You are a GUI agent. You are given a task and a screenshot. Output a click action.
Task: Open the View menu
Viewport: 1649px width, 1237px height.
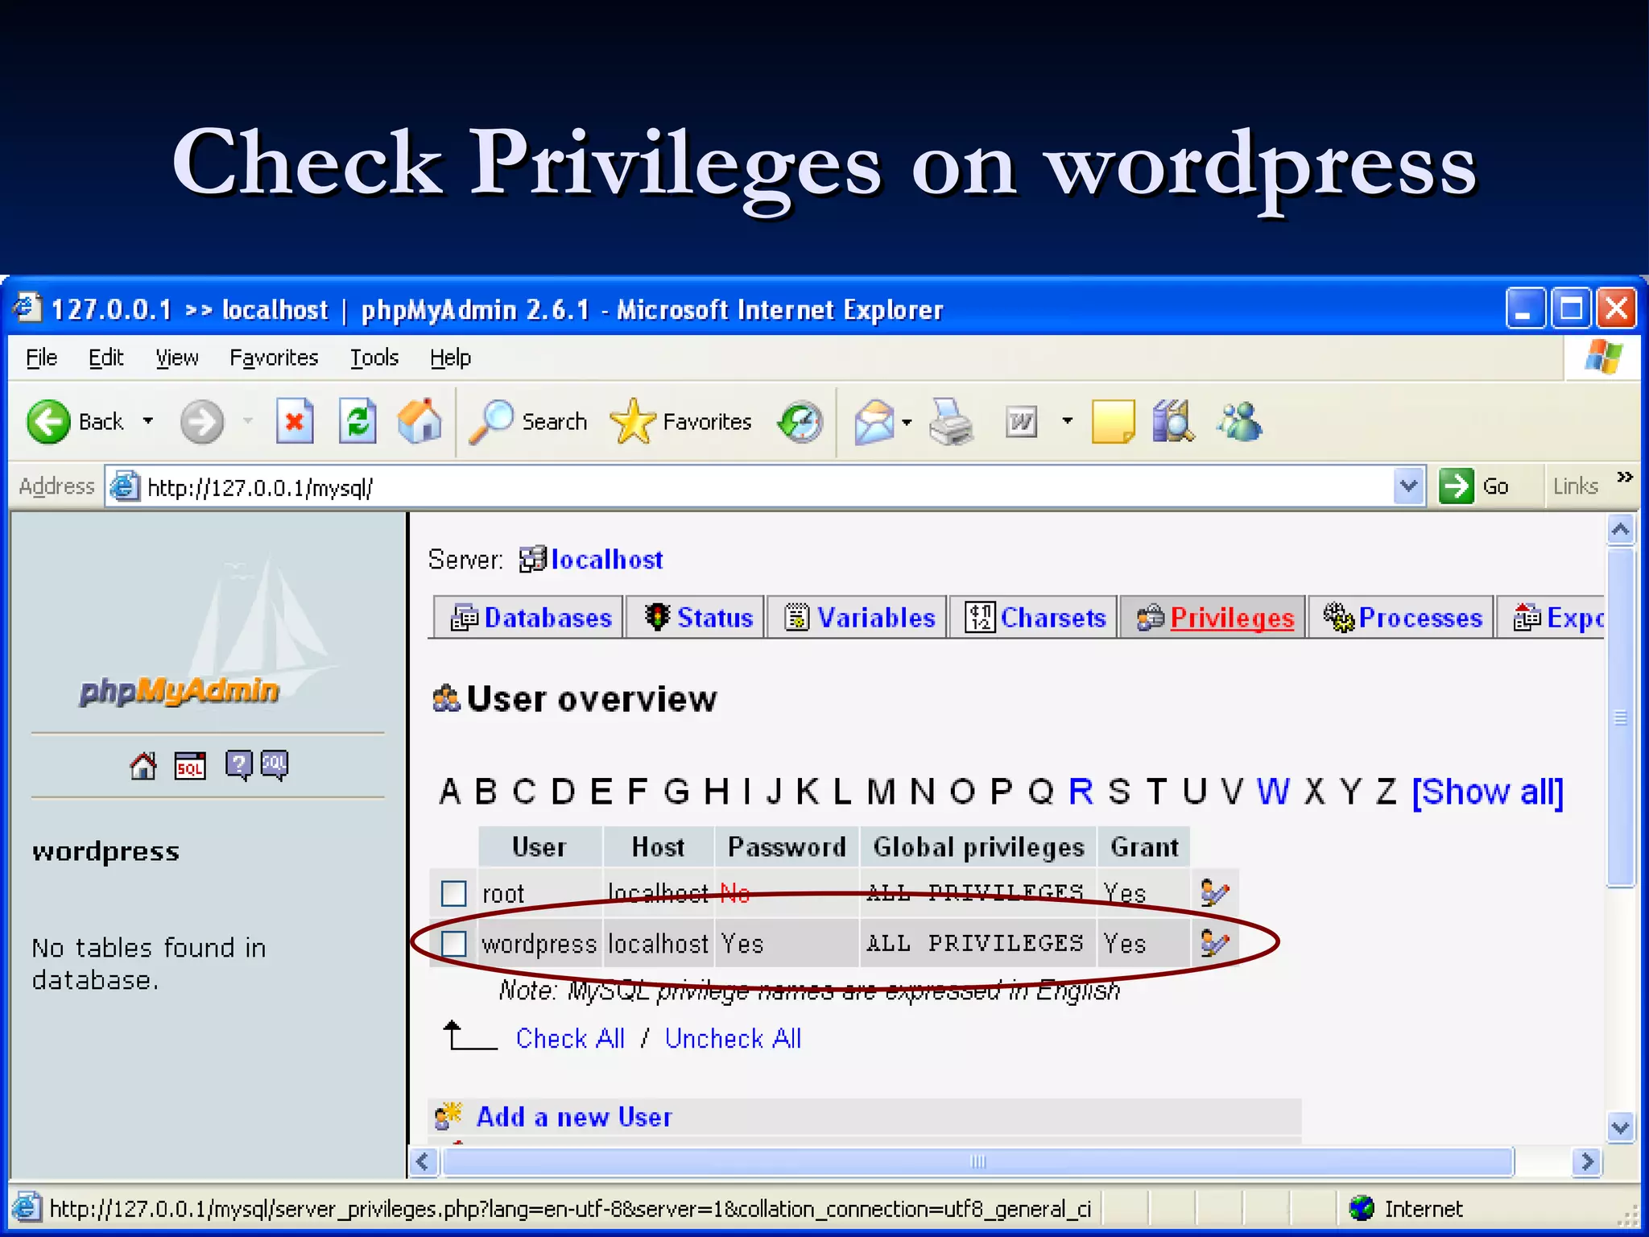pos(176,358)
